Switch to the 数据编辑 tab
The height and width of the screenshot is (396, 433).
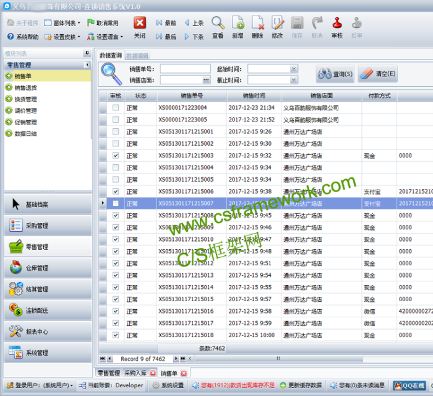(137, 56)
